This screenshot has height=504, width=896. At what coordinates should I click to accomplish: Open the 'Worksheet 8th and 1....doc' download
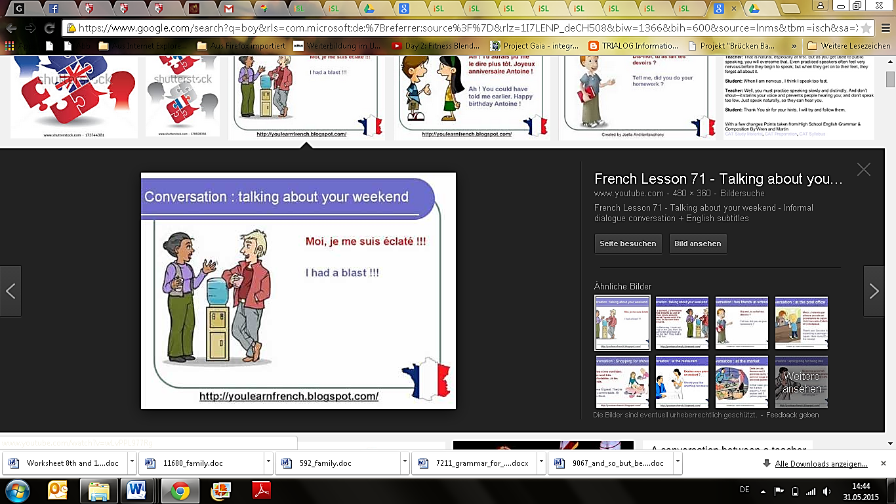coord(64,463)
